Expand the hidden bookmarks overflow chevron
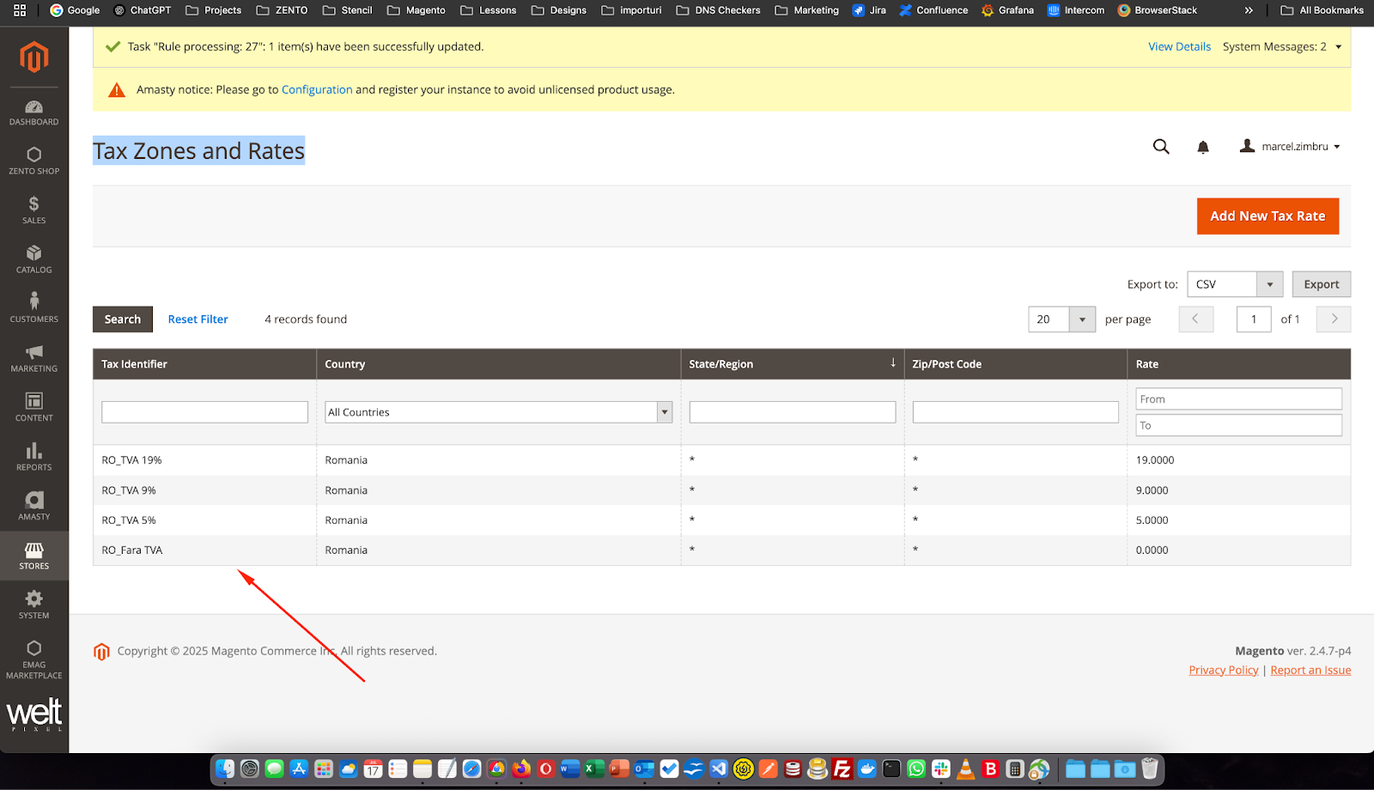Viewport: 1374px width, 790px height. [x=1249, y=10]
